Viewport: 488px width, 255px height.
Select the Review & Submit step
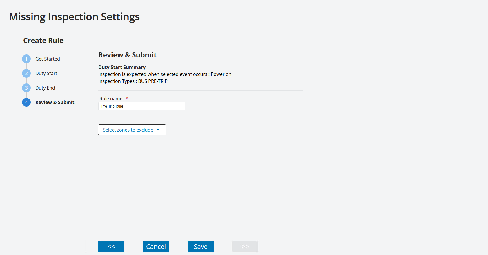55,102
